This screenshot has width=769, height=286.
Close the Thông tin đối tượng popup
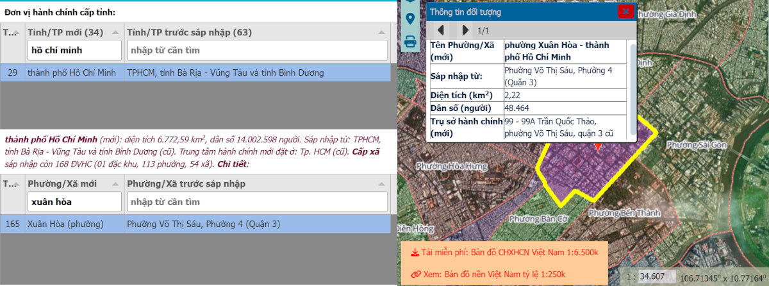pos(625,12)
